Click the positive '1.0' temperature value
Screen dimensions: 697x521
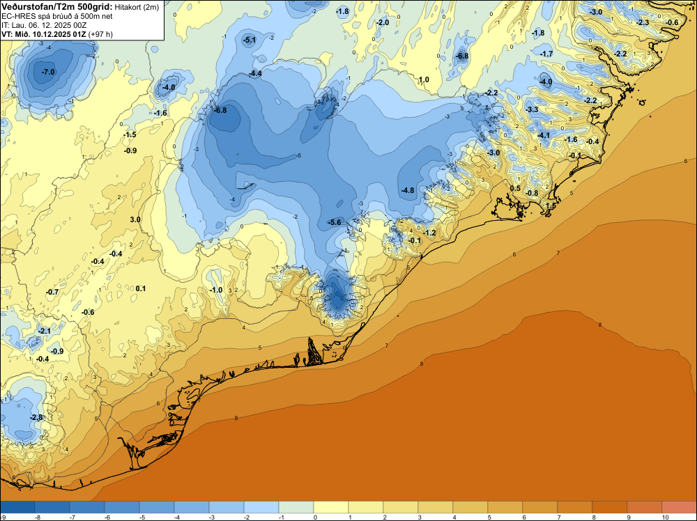[x=424, y=80]
